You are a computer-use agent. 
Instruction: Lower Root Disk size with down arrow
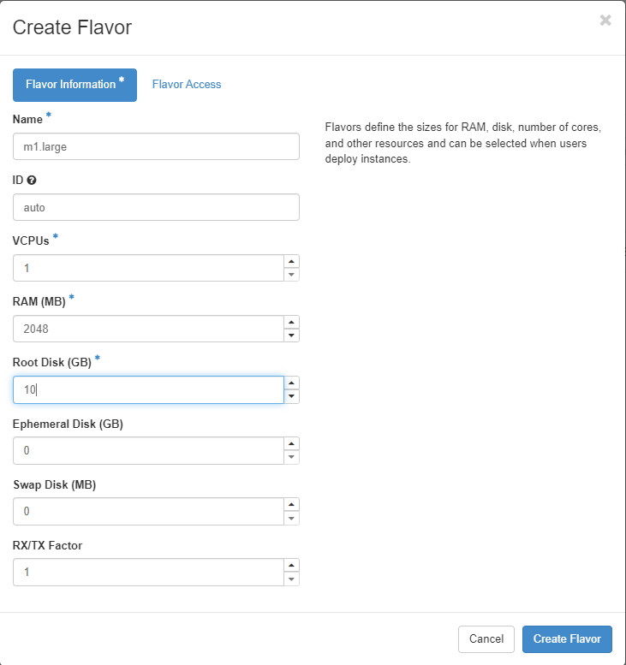292,396
